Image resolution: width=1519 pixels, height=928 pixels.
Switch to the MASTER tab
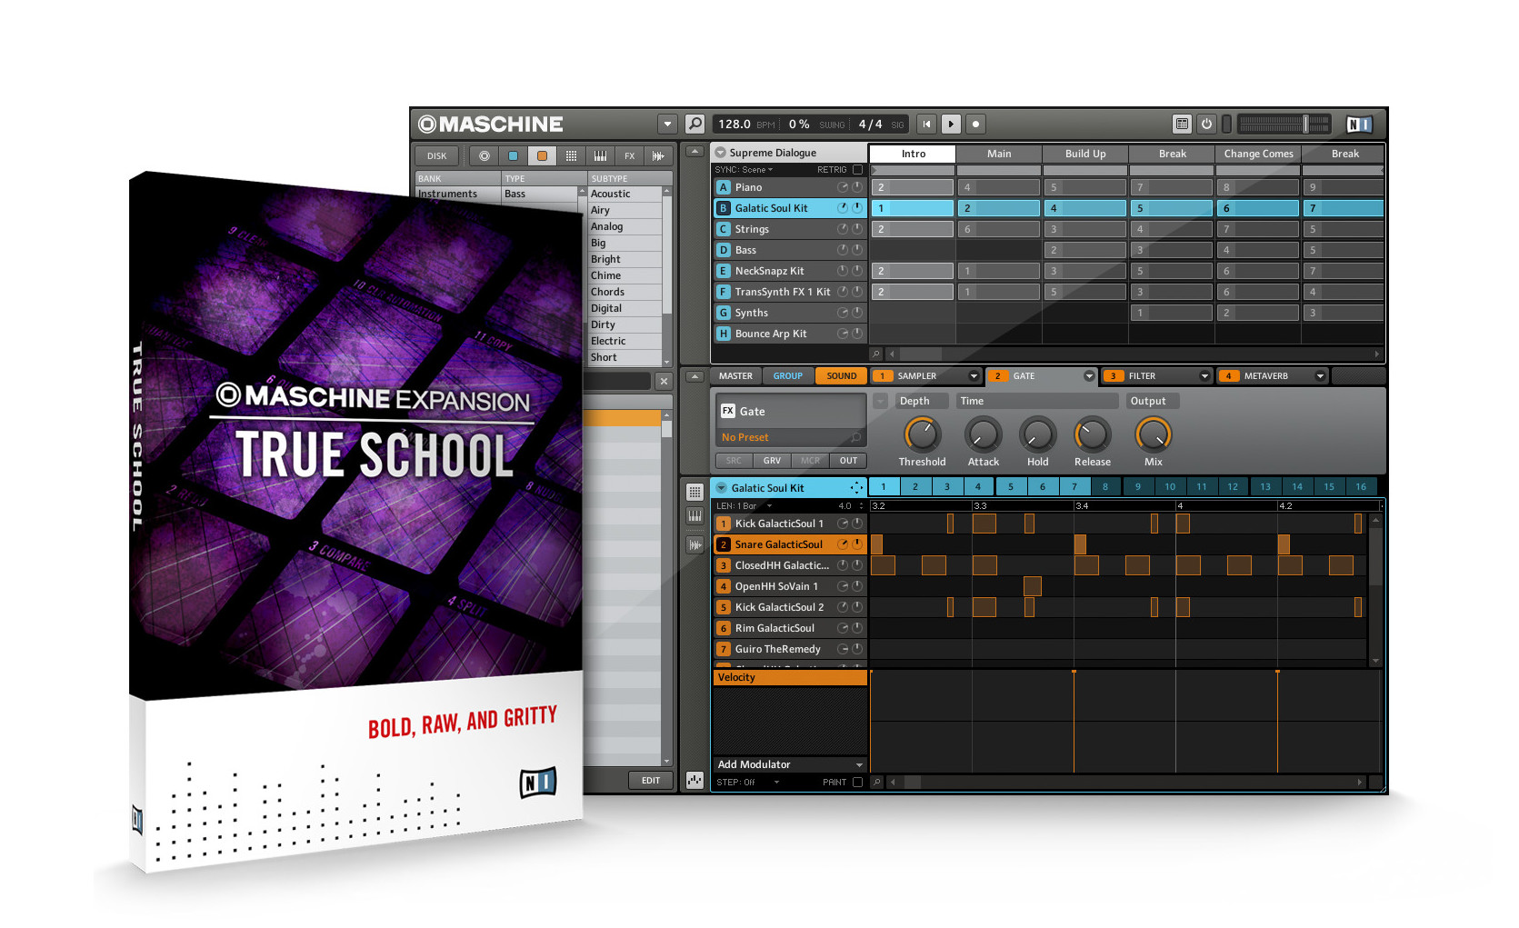point(735,375)
